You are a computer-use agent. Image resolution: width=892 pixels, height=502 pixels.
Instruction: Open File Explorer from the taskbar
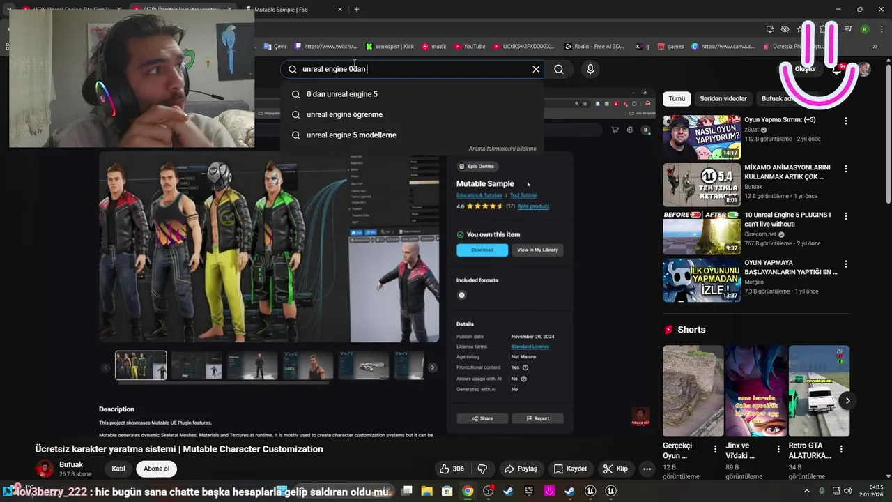point(427,492)
